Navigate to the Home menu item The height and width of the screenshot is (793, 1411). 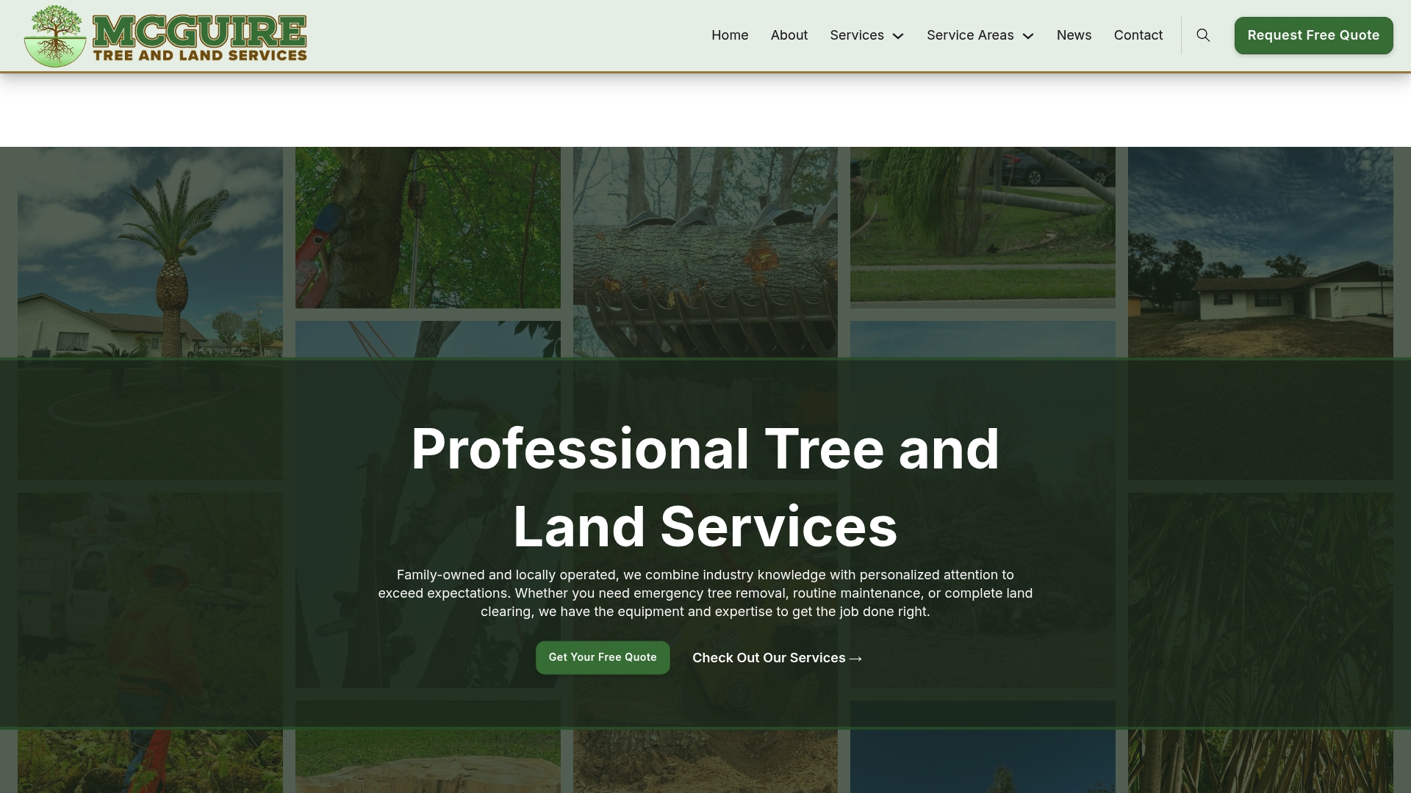tap(729, 35)
